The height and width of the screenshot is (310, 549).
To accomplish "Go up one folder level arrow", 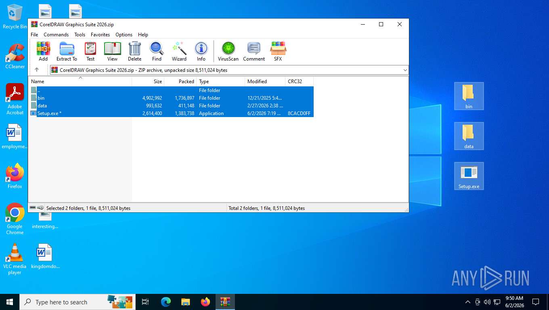I will (37, 70).
